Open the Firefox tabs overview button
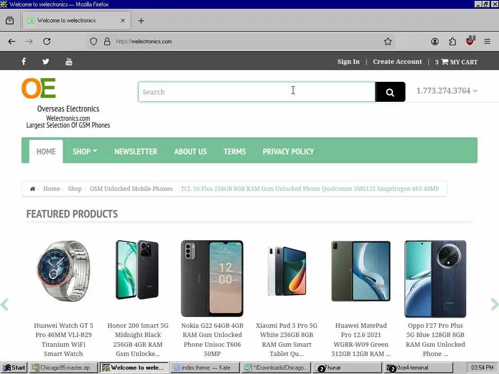The image size is (499, 374). [10, 20]
